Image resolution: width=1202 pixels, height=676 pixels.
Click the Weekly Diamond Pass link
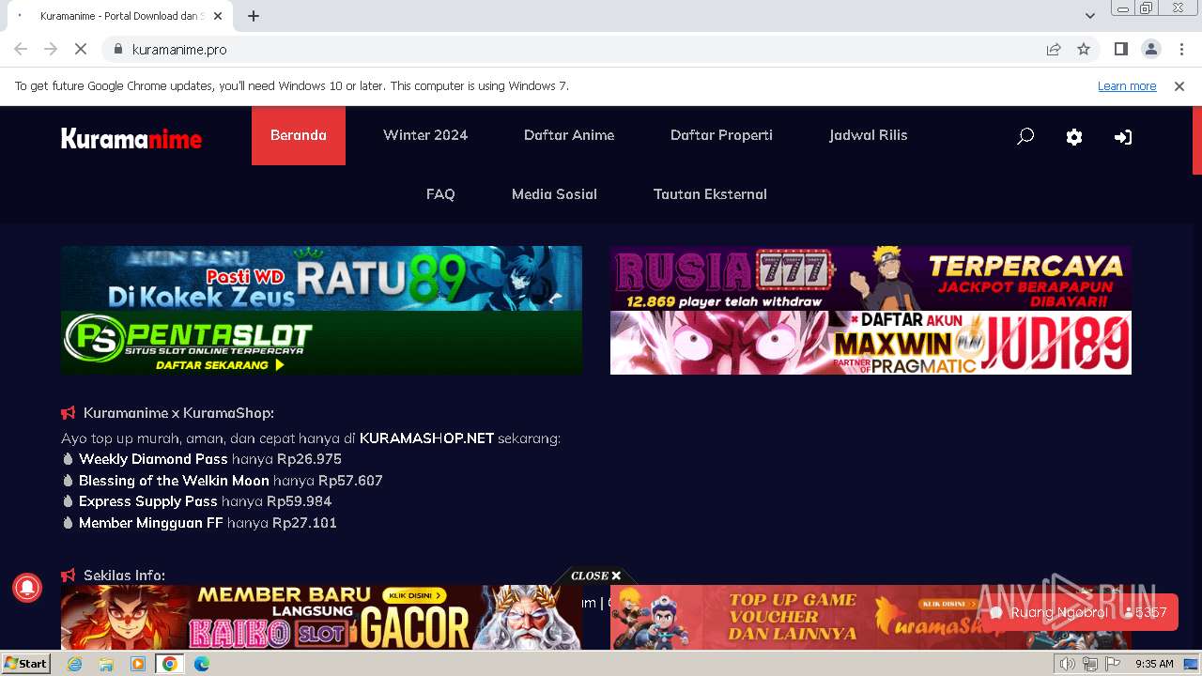[x=153, y=459]
